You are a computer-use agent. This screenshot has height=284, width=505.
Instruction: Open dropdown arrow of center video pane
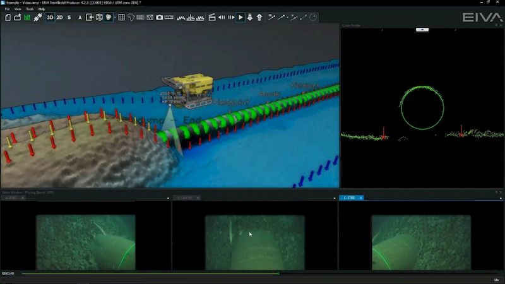pyautogui.click(x=335, y=198)
